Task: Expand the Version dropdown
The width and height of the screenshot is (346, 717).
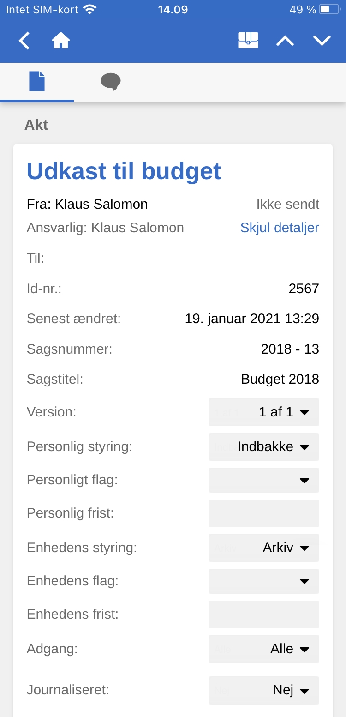Action: 264,412
